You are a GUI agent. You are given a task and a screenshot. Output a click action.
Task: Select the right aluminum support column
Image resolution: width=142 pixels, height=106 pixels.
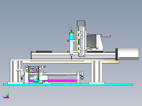click(x=97, y=71)
